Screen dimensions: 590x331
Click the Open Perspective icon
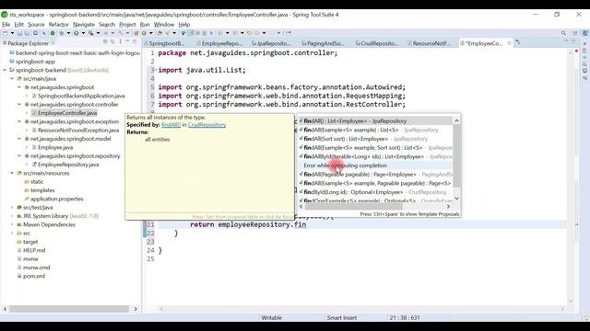[x=575, y=33]
